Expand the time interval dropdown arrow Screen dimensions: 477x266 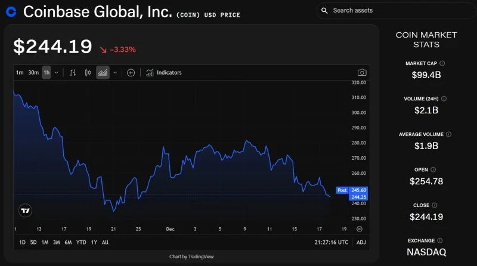point(57,73)
